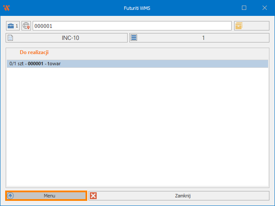Click the bold 000001 code in list row
The height and width of the screenshot is (206, 275).
click(x=35, y=64)
